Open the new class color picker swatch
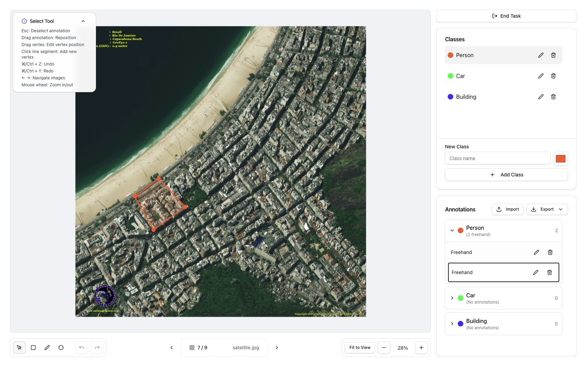This screenshot has height=367, width=587. (x=561, y=159)
